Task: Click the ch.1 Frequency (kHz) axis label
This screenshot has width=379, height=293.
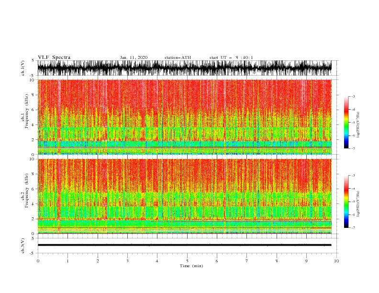Action: point(25,111)
